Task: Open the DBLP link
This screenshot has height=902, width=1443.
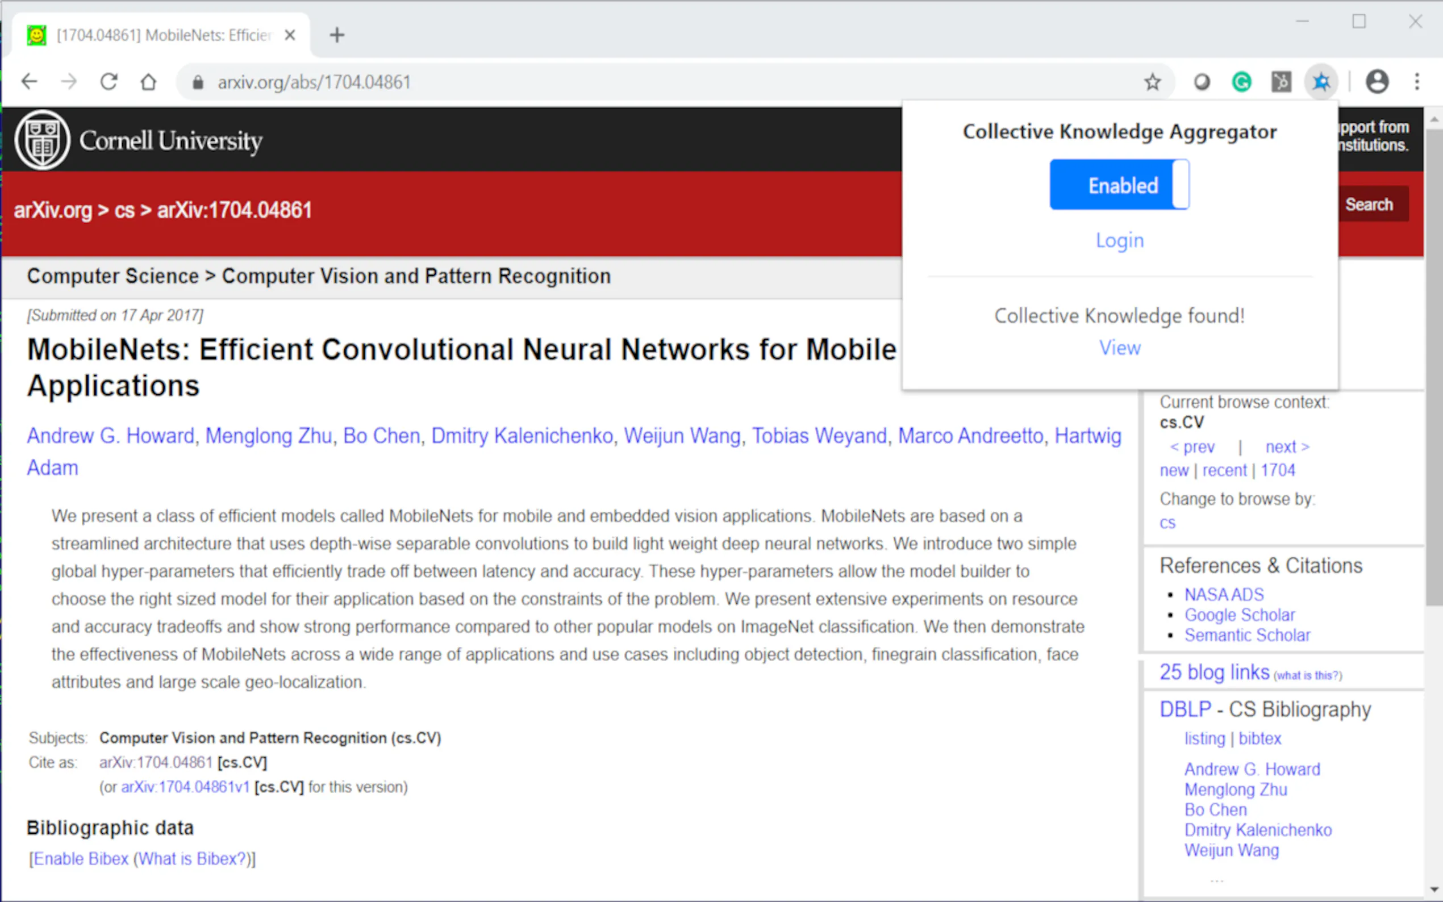Action: tap(1185, 709)
